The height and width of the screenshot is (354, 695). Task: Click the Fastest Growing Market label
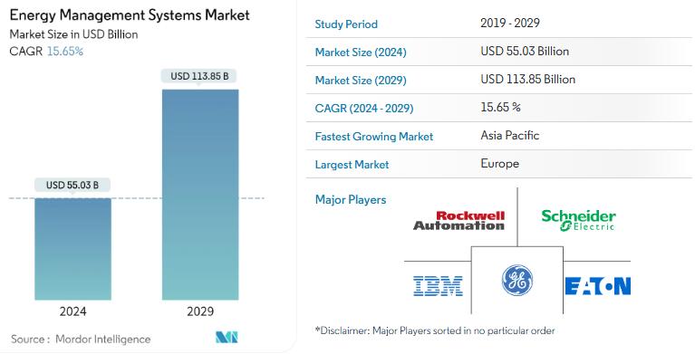coord(374,137)
